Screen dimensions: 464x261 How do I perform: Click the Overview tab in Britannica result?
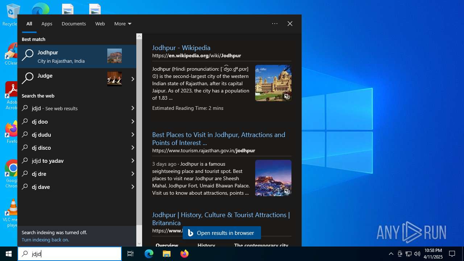[167, 245]
